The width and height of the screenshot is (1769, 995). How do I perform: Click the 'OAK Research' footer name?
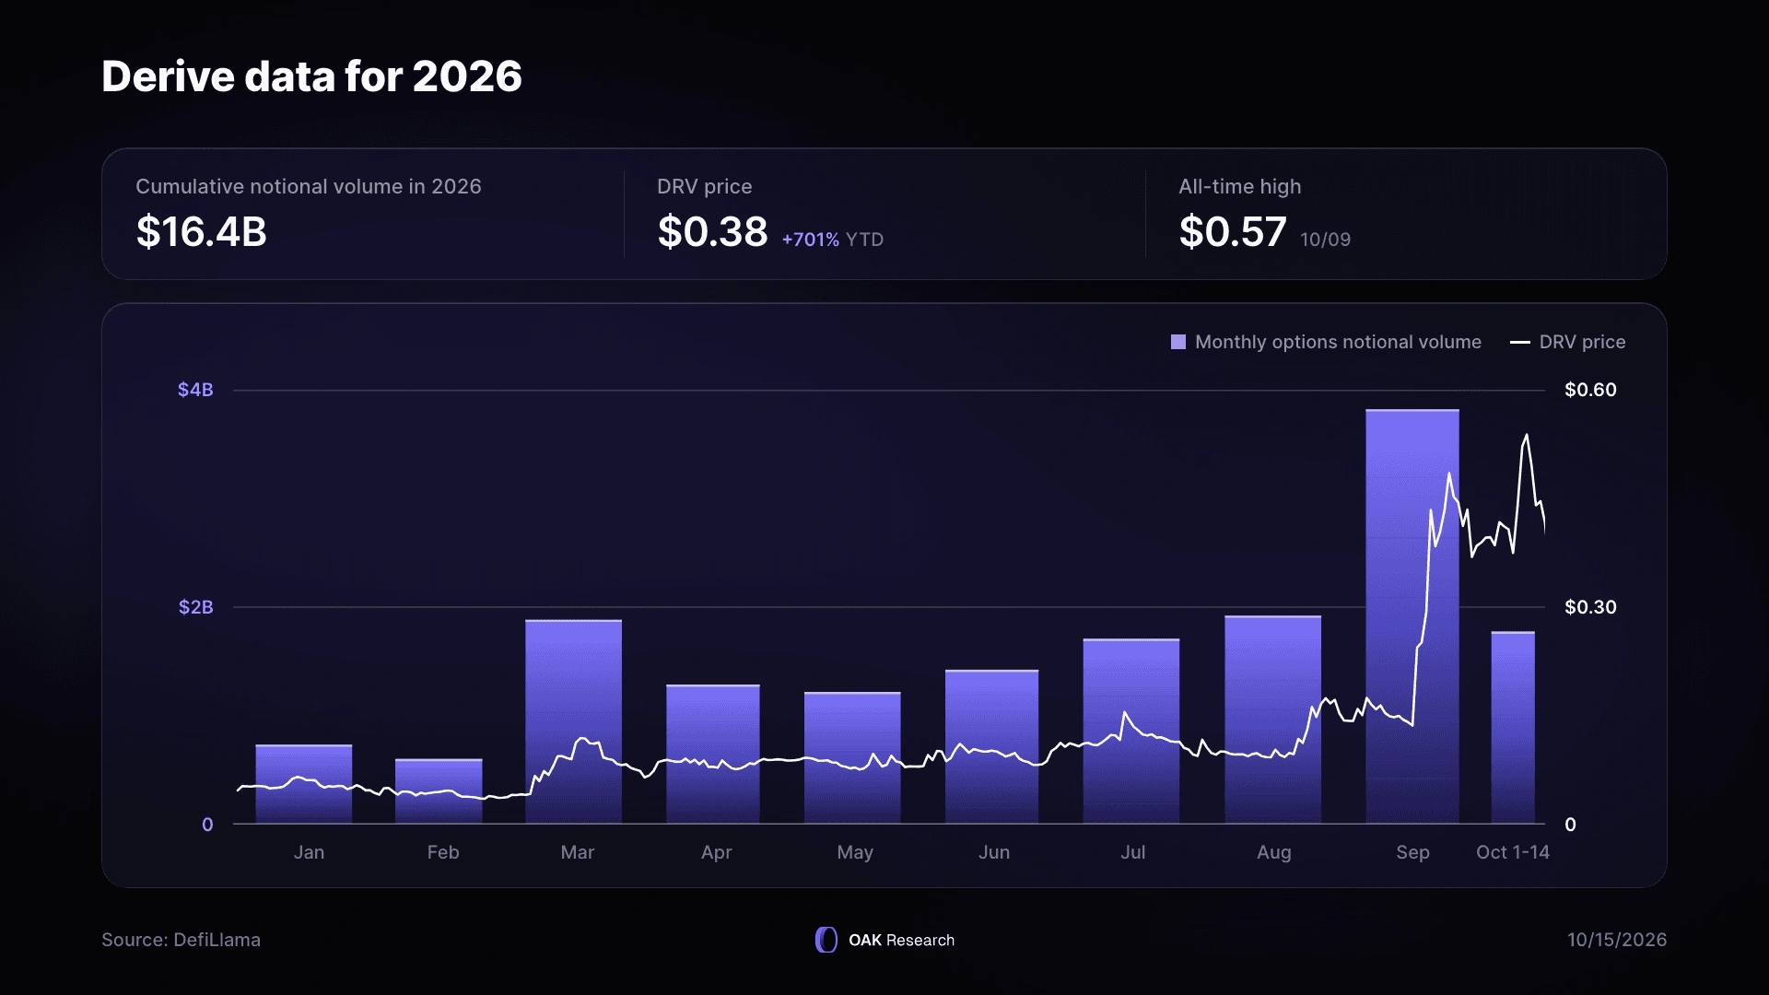pos(901,940)
